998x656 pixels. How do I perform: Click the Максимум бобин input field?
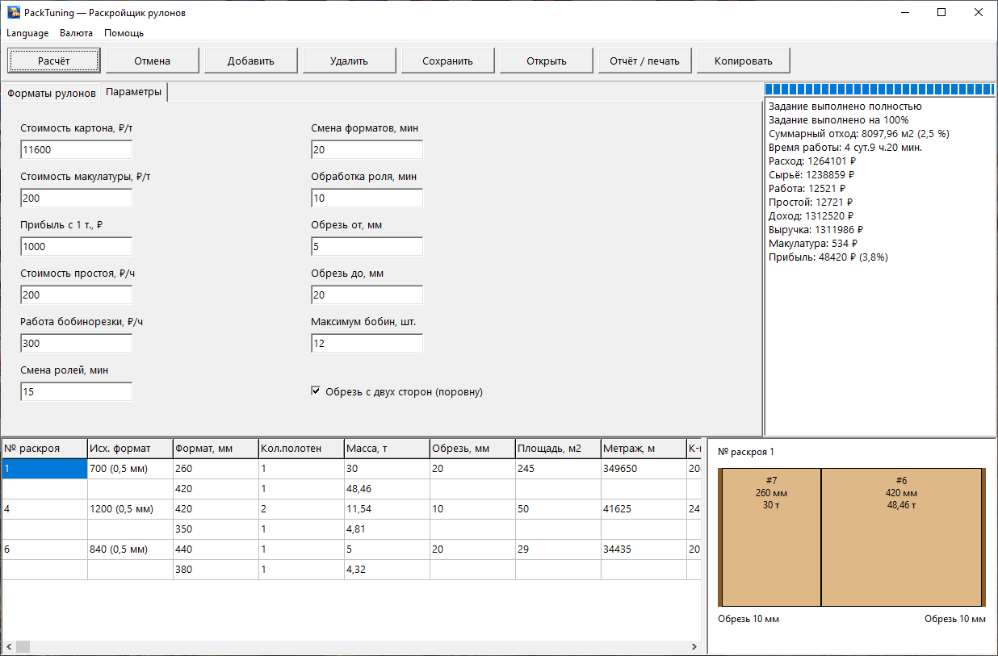367,344
